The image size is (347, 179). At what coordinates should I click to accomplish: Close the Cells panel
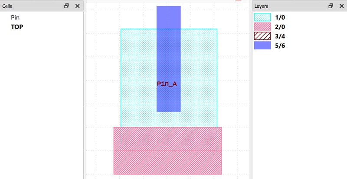point(78,6)
